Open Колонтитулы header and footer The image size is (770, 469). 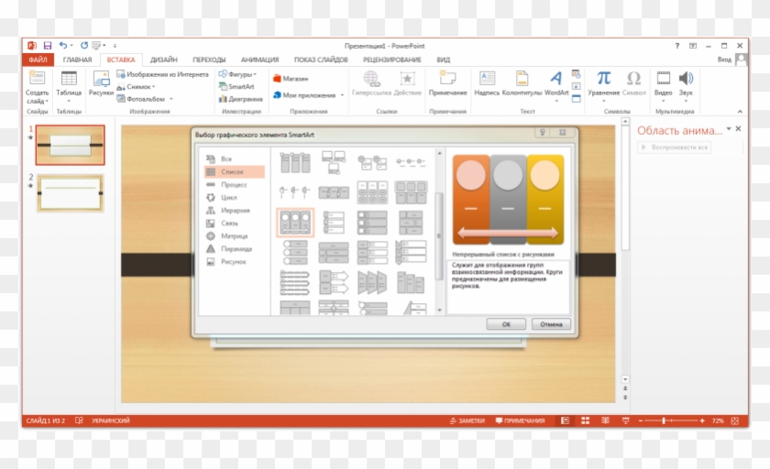coord(522,83)
